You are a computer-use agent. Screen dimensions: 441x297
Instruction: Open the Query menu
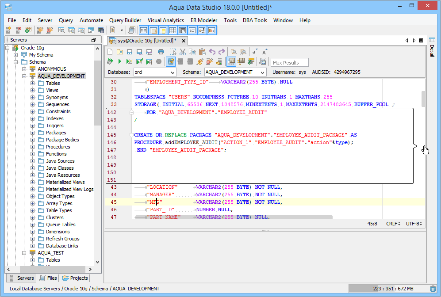point(66,20)
